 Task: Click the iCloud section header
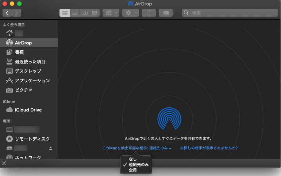point(9,102)
